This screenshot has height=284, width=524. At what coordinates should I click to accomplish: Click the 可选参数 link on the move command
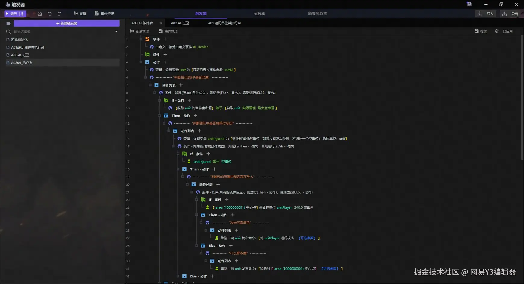[330, 269]
